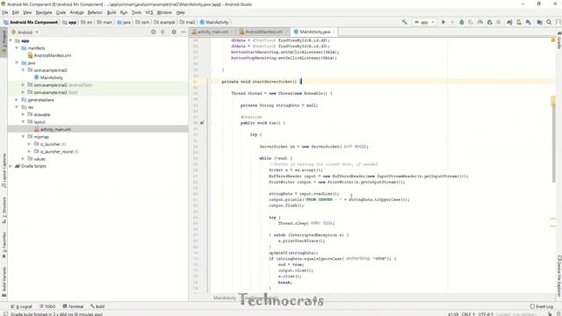Click Sync Project with Gradle Files icon
The width and height of the screenshot is (562, 316).
click(x=509, y=22)
